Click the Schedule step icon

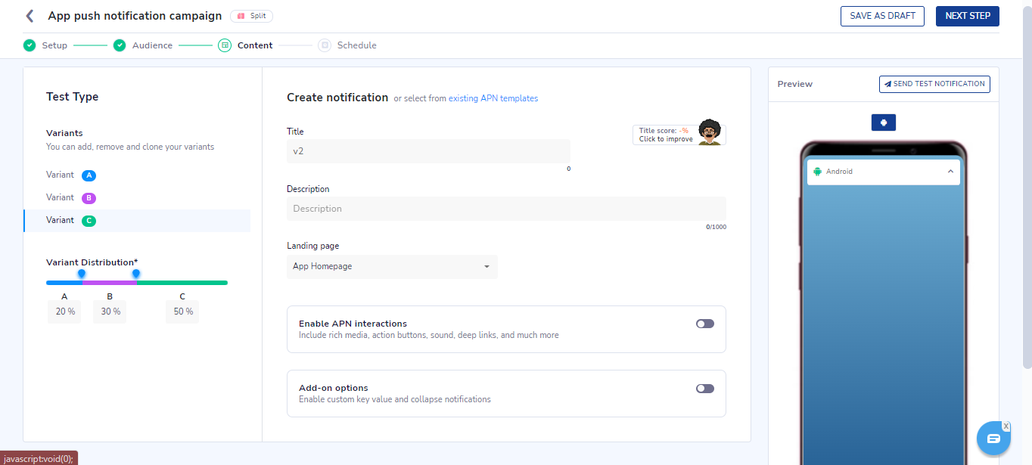pos(325,45)
